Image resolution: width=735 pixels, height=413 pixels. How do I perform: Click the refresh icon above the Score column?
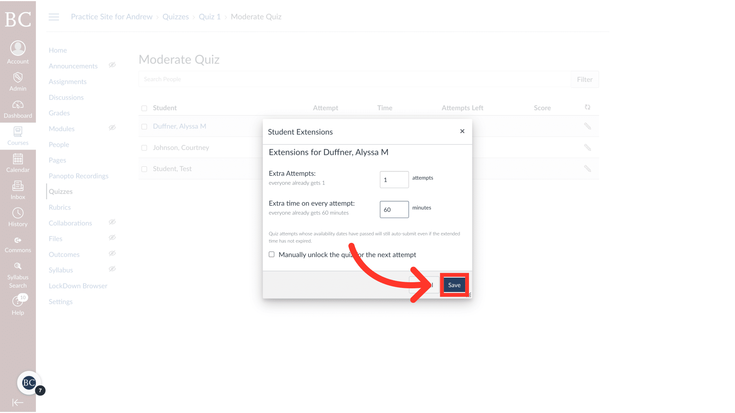[x=588, y=107]
